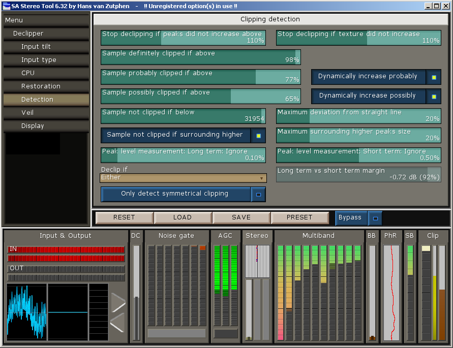Click the AGC meter panel
Image resolution: width=453 pixels, height=348 pixels.
(x=225, y=287)
